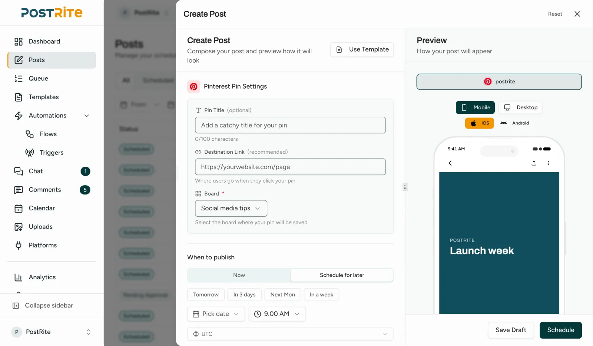Open Chat speech bubble icon
Screen dimensions: 593x346
click(19, 171)
